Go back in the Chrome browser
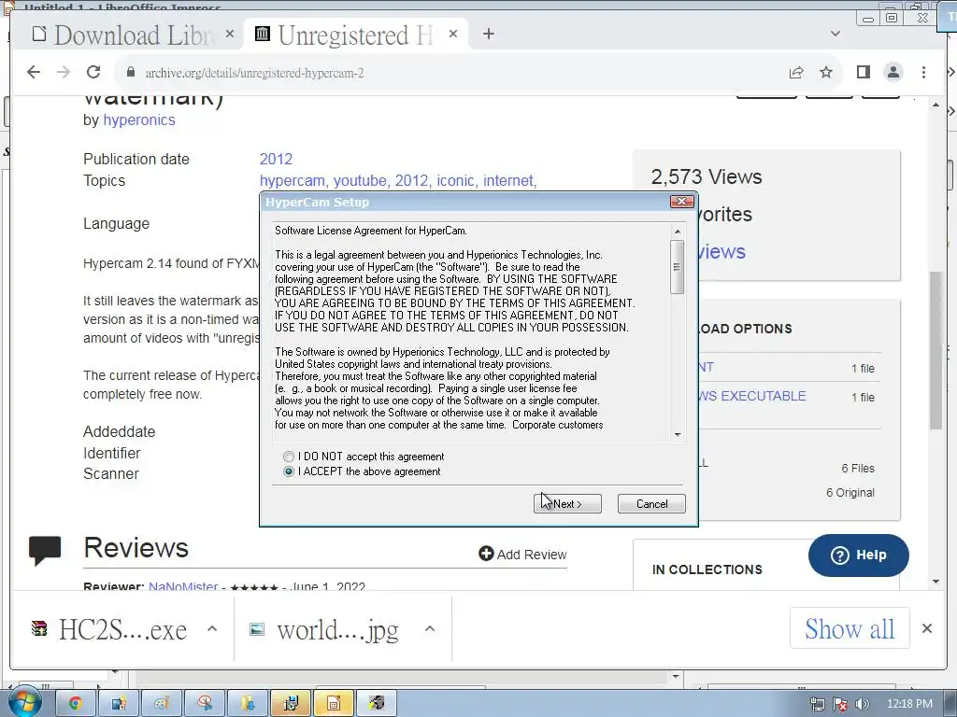The height and width of the screenshot is (717, 957). click(x=34, y=72)
